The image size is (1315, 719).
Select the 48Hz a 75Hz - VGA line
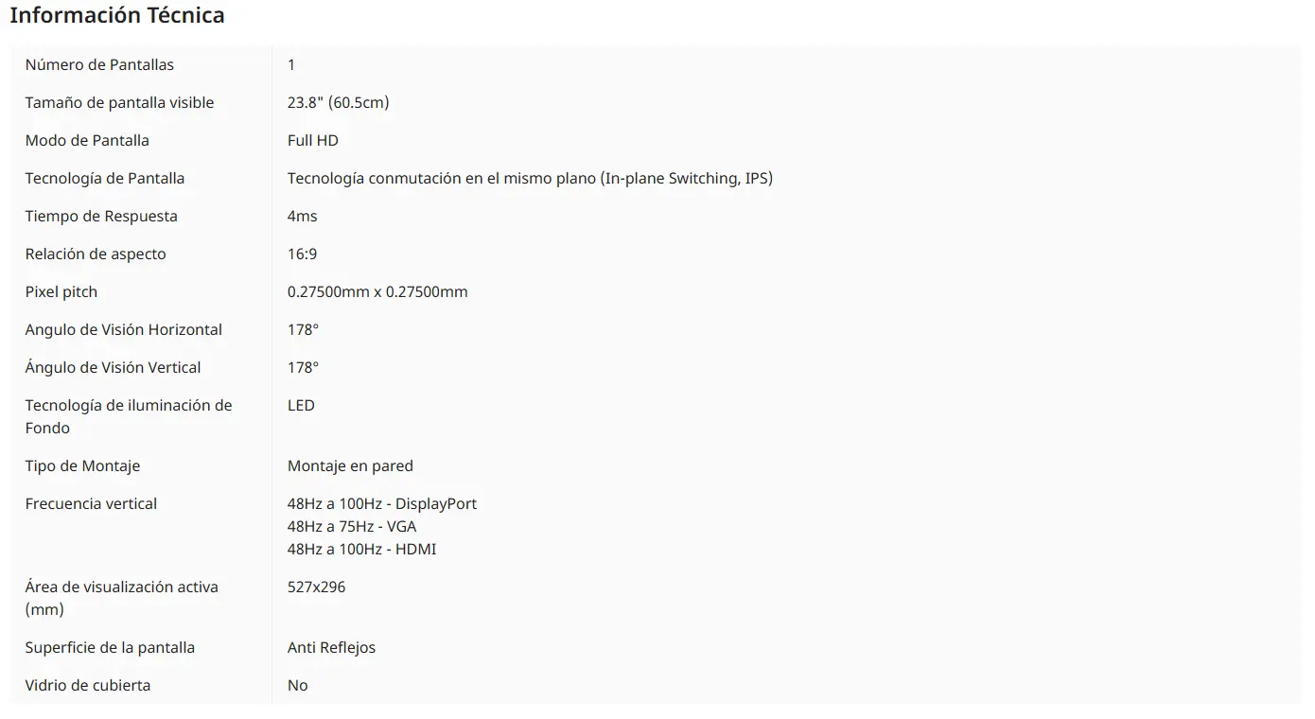coord(352,526)
